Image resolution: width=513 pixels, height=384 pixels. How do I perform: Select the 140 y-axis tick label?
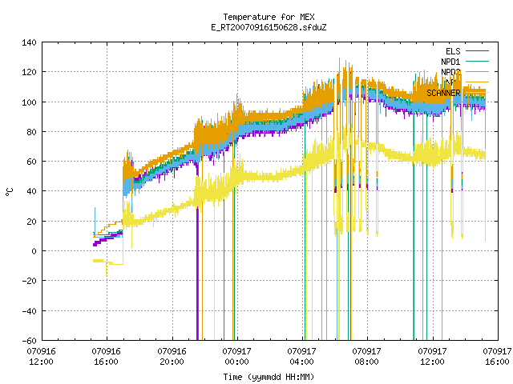tap(29, 42)
